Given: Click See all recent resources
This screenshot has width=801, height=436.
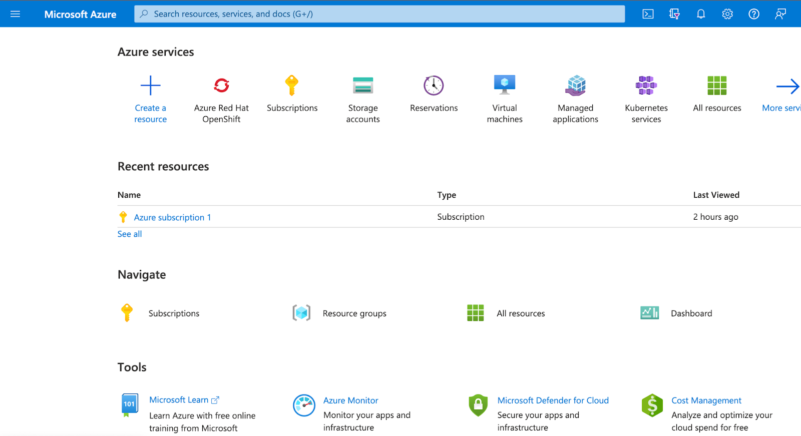Looking at the screenshot, I should click(130, 234).
